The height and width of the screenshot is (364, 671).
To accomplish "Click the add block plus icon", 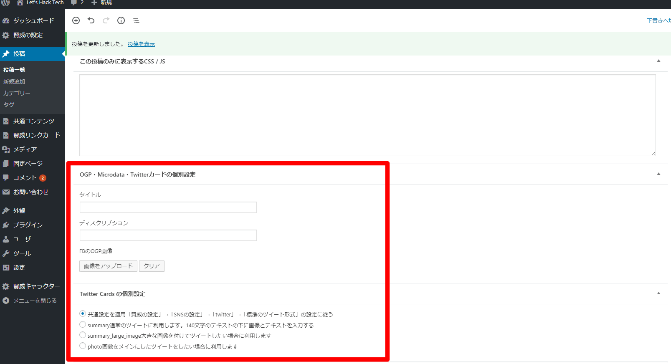I will (x=76, y=20).
